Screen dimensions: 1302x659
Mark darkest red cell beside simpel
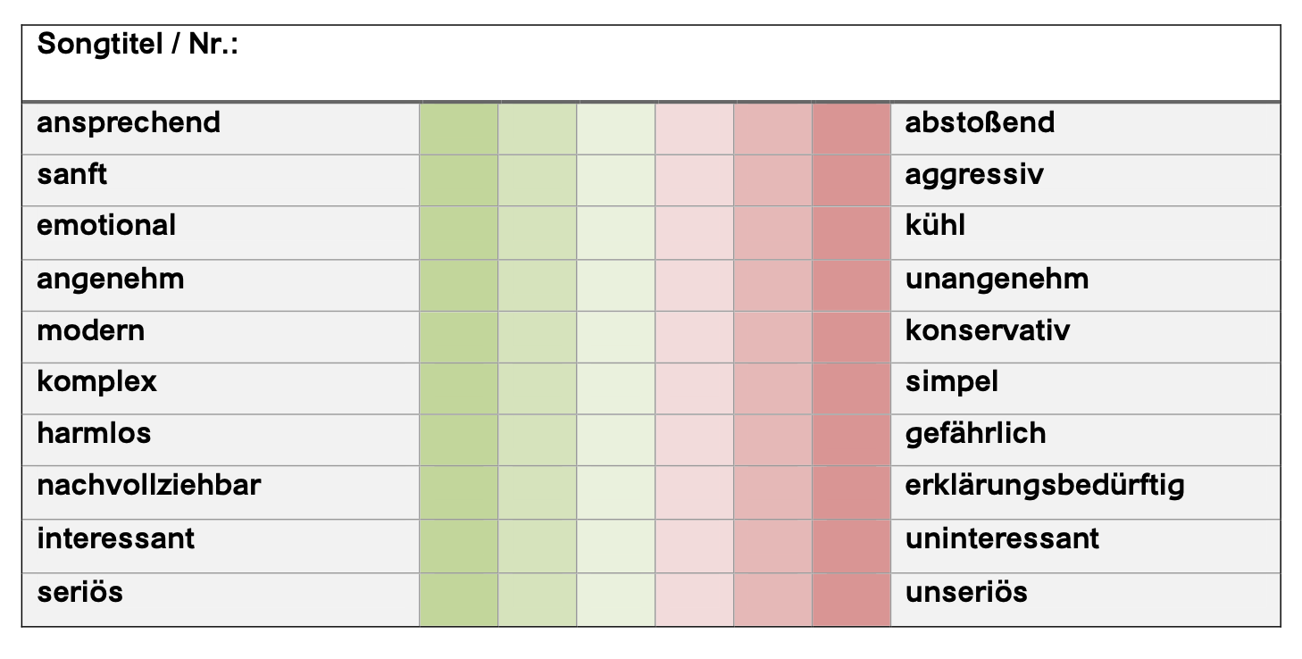tap(851, 388)
